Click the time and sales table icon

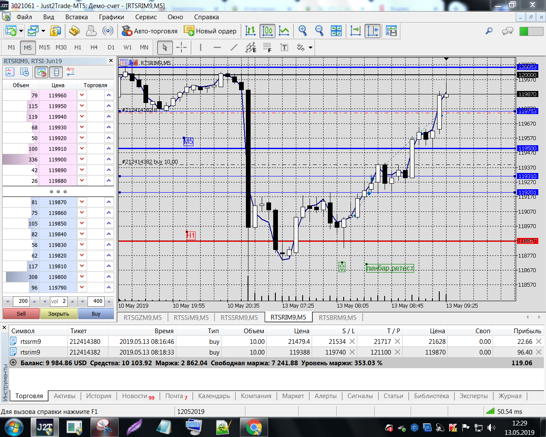pos(24,72)
